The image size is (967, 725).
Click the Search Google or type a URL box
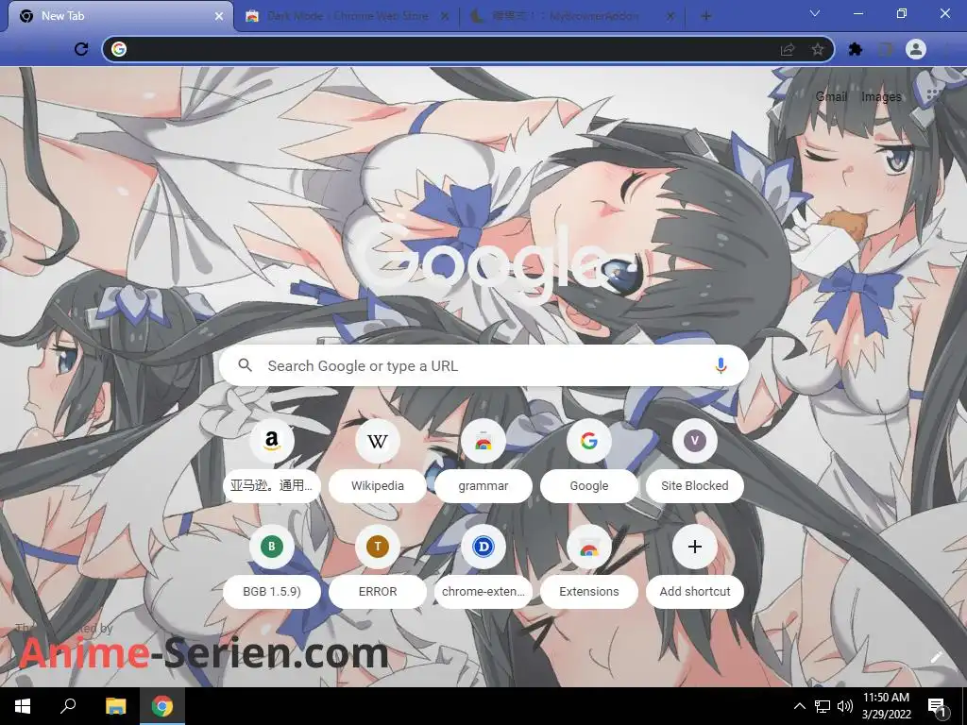(x=483, y=365)
